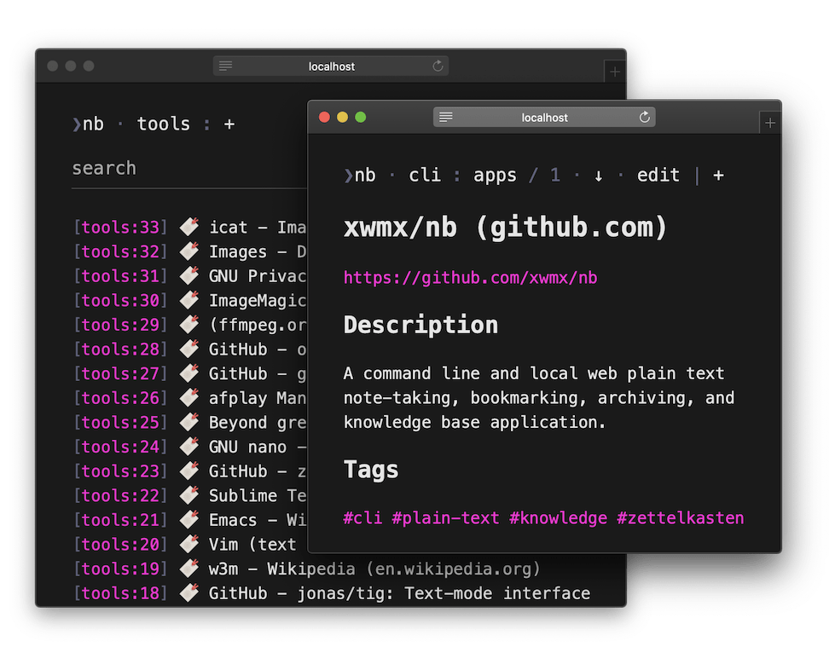Click the front window localhost address bar
The width and height of the screenshot is (835, 670).
pyautogui.click(x=544, y=118)
